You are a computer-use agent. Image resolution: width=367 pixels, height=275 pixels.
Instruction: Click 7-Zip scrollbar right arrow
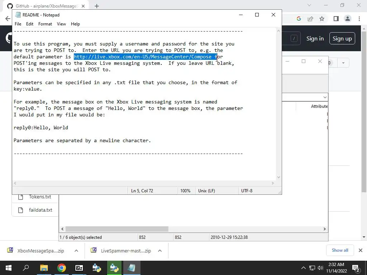pos(325,229)
